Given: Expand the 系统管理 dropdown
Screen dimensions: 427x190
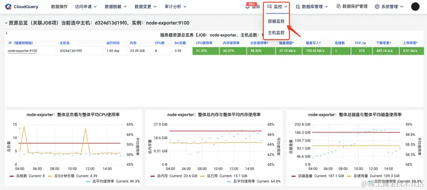Looking at the screenshot, I should click(390, 7).
